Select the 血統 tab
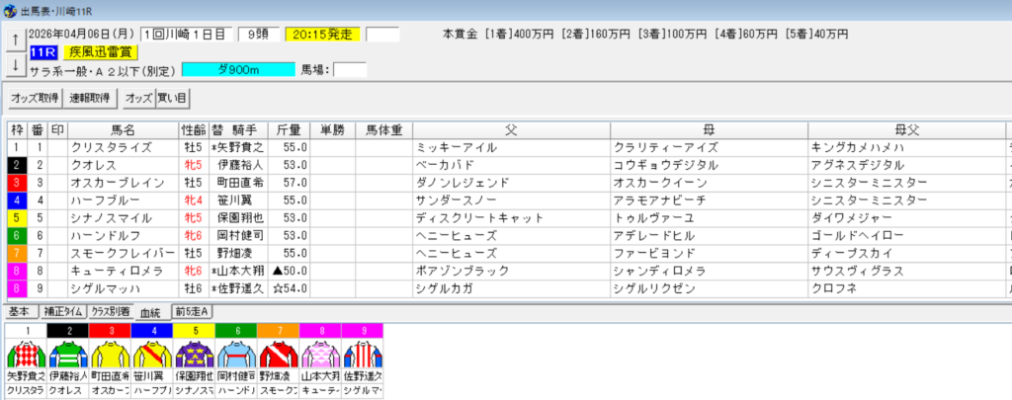The width and height of the screenshot is (1012, 400). tap(150, 312)
